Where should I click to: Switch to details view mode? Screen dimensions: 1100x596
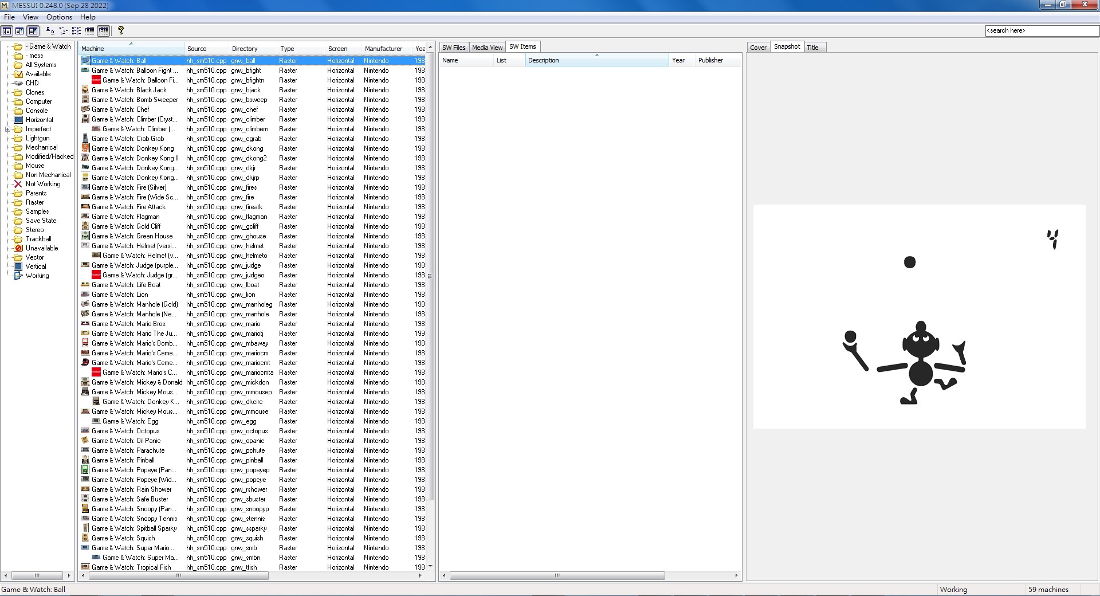point(90,31)
